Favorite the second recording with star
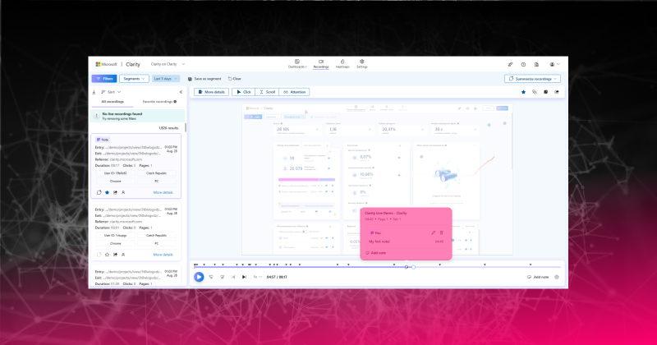The image size is (657, 345). click(108, 255)
